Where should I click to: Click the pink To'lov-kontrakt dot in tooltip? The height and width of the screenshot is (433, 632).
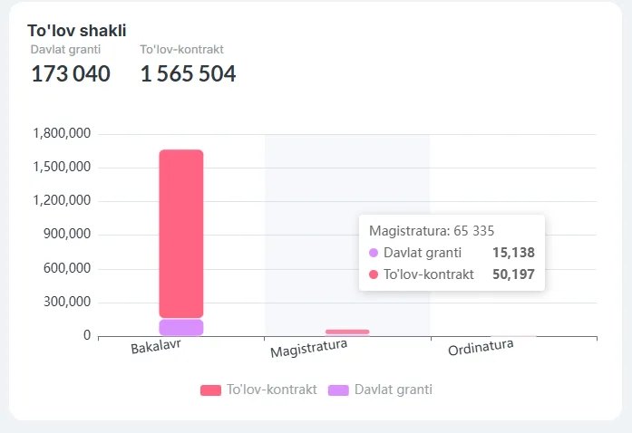tap(374, 274)
